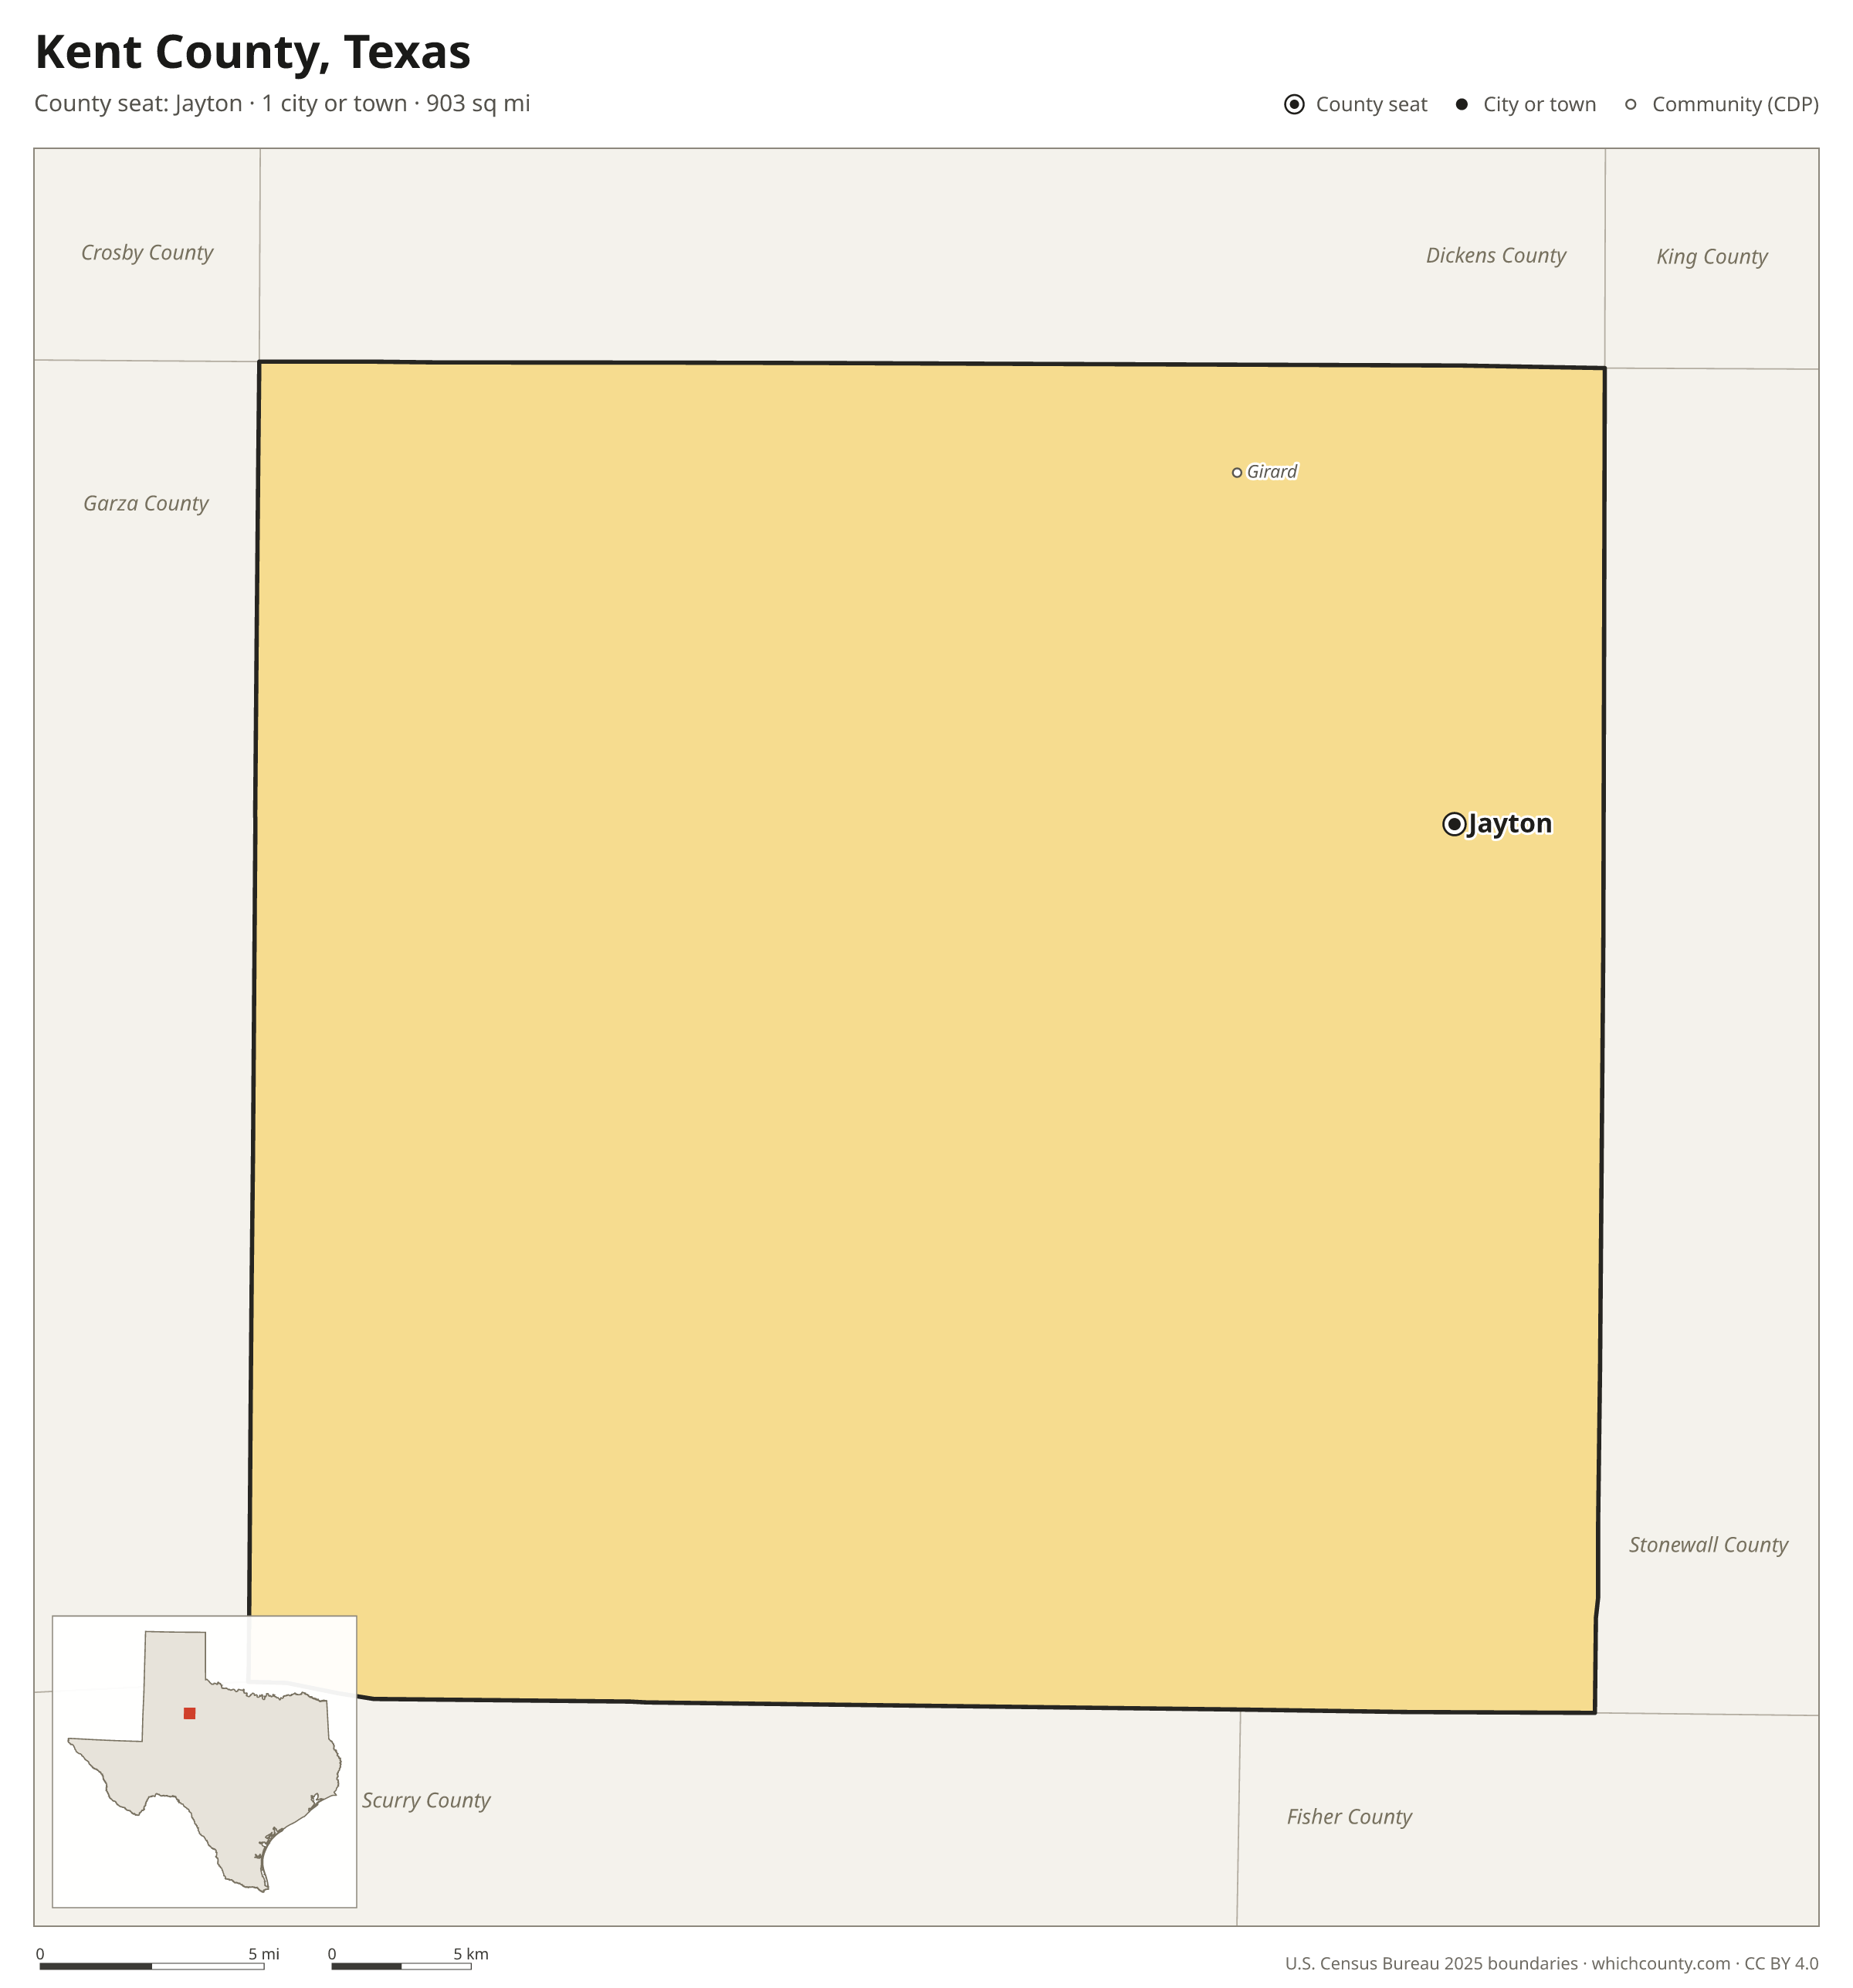Click the Jayton label

[x=1509, y=824]
